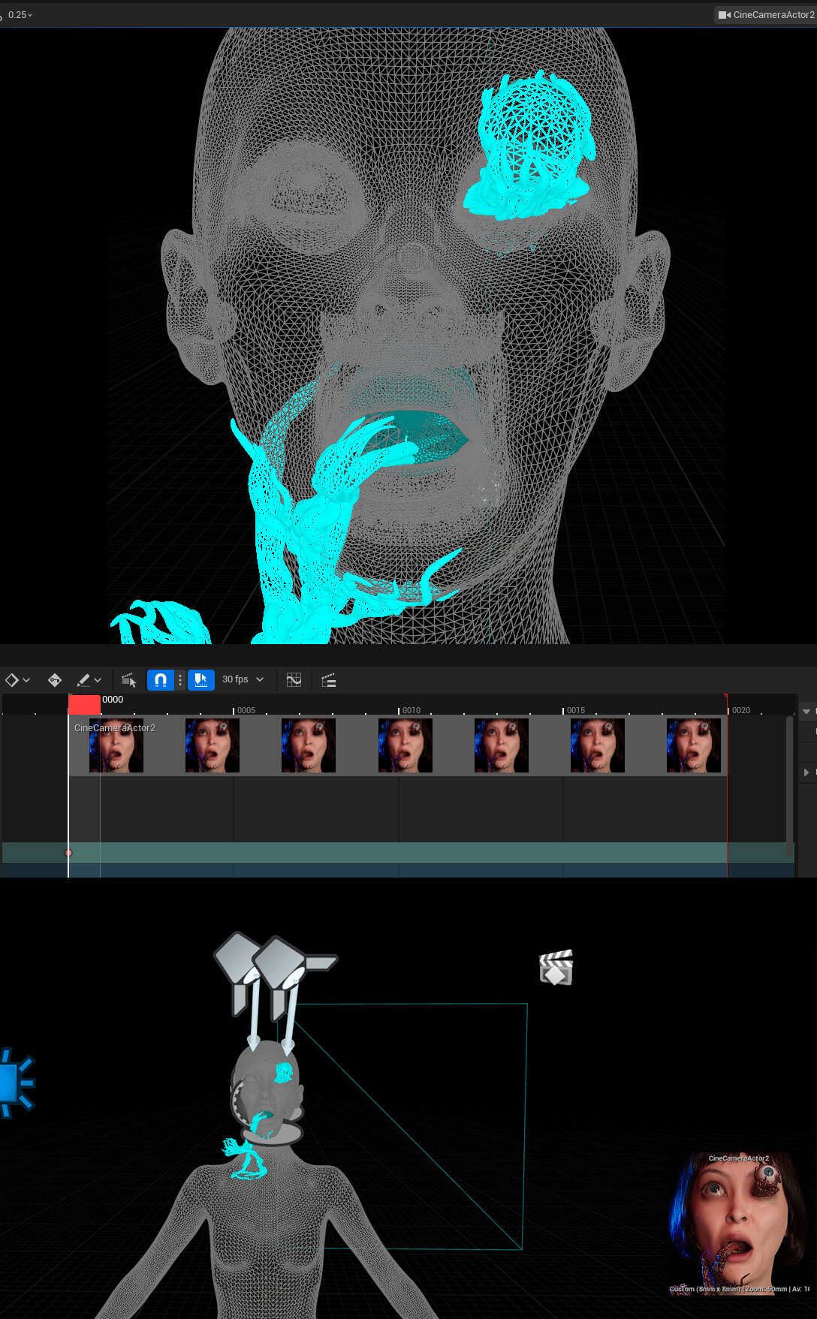Select the blue light actor icon

17,1083
